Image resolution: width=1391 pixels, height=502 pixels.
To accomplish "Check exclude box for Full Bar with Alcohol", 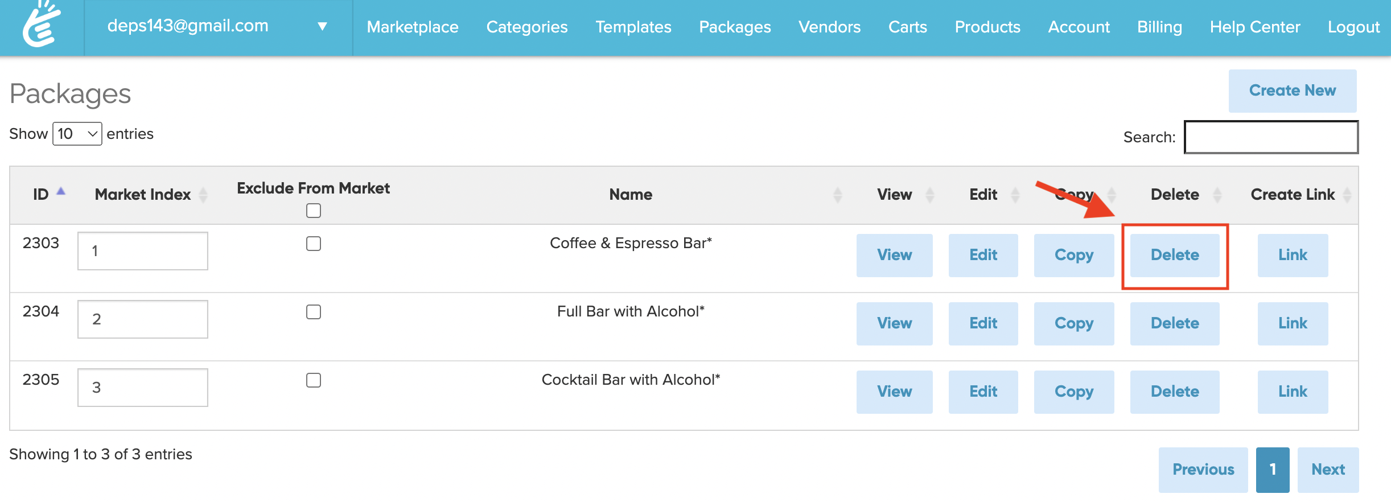I will 314,312.
